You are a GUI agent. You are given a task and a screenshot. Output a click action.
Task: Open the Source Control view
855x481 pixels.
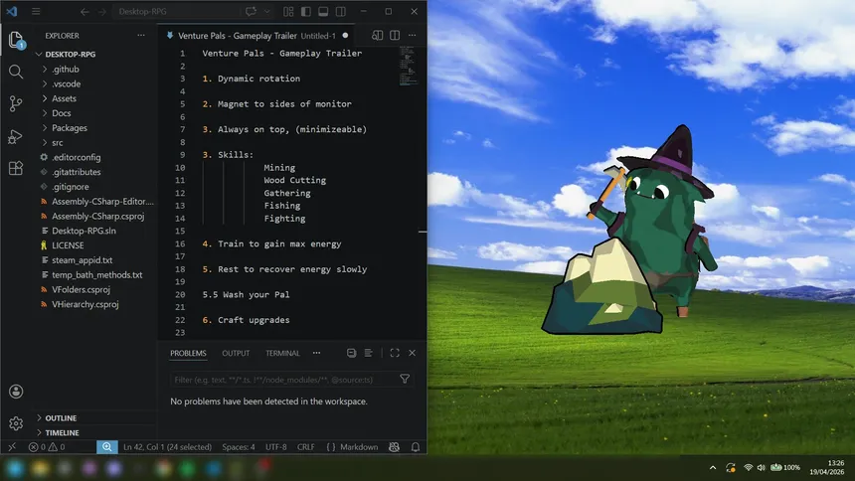(x=16, y=103)
